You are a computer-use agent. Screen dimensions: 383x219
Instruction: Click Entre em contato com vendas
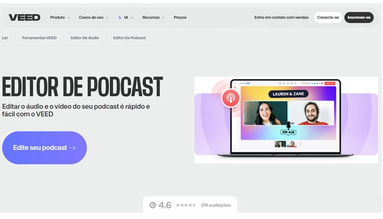click(x=282, y=18)
